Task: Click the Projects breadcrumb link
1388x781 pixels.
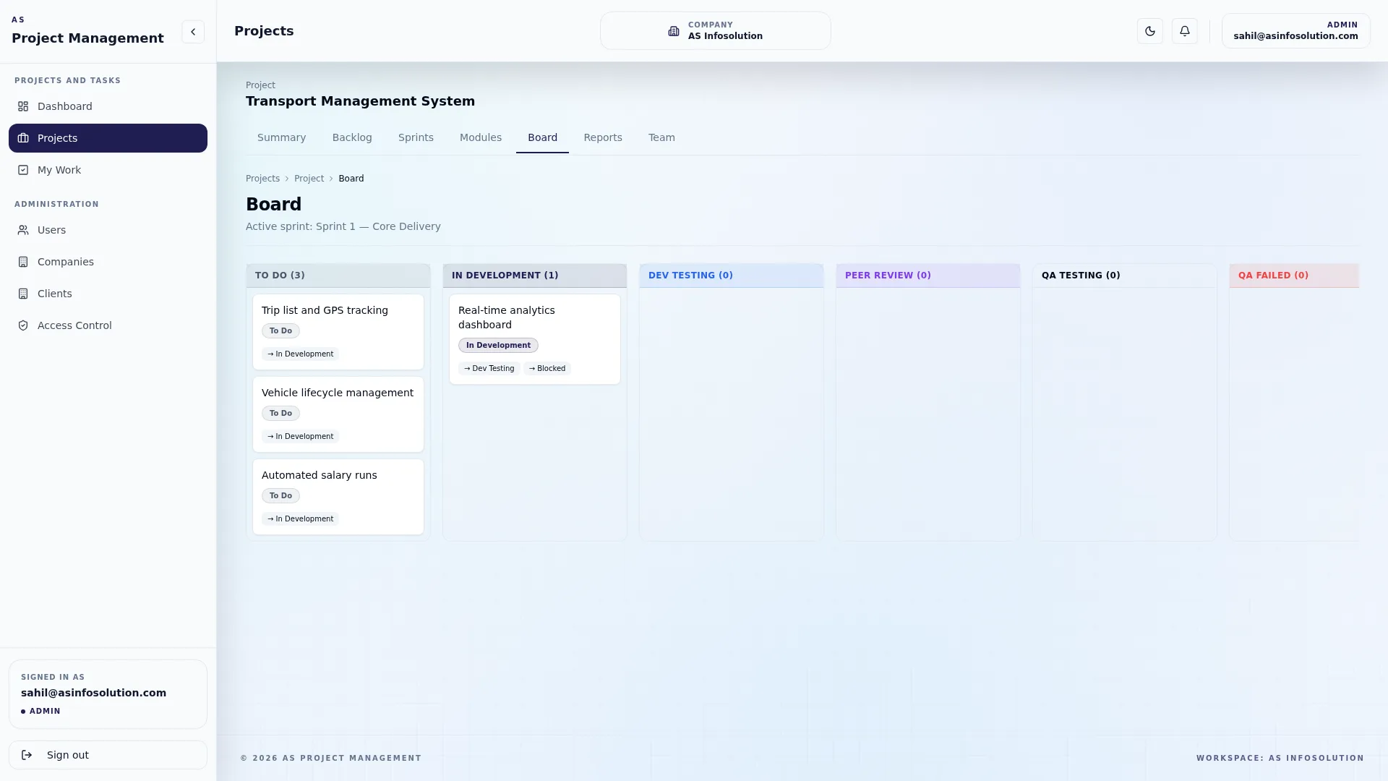Action: [x=262, y=179]
